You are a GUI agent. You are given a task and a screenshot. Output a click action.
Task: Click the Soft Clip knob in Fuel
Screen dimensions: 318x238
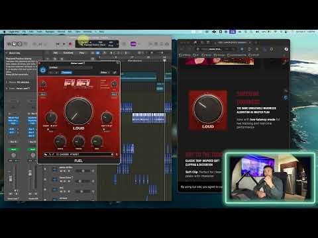pyautogui.click(x=107, y=118)
